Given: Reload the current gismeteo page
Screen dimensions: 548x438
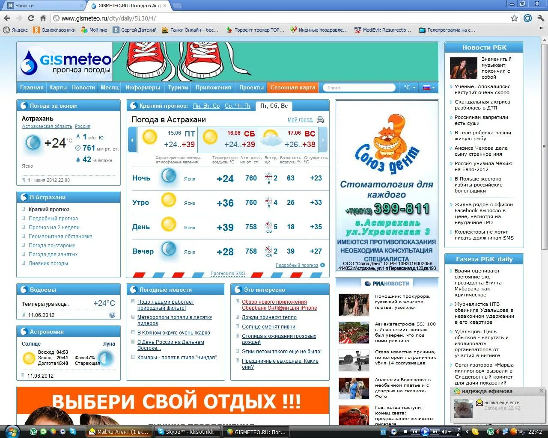Looking at the screenshot, I should [31, 18].
